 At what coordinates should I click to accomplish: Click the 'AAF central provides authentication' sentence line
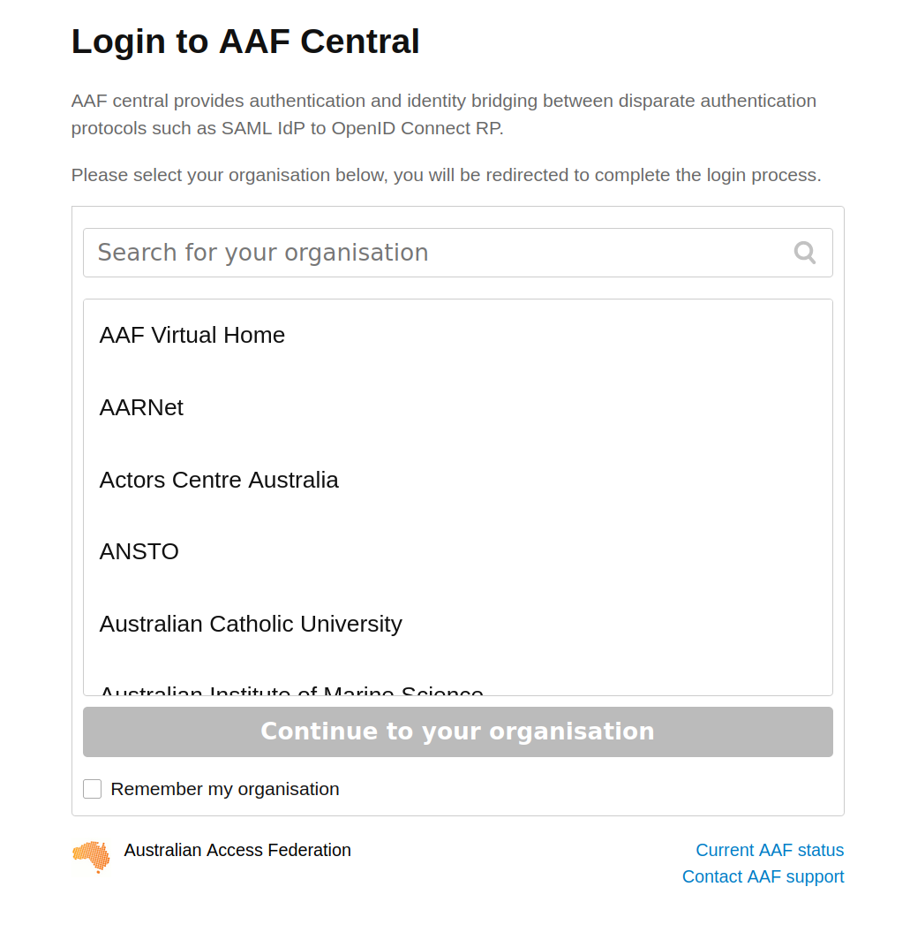pos(443,101)
